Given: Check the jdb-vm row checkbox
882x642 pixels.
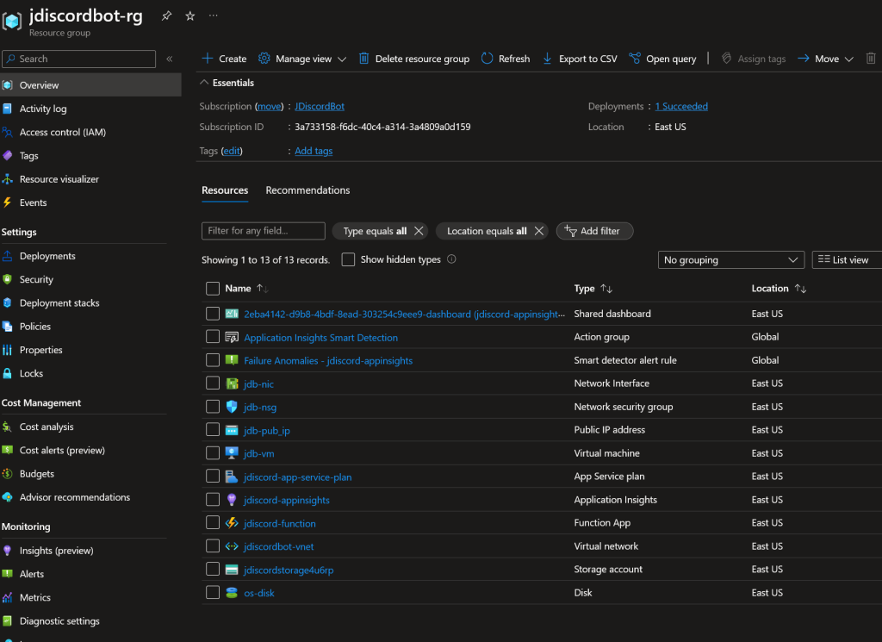Looking at the screenshot, I should click(213, 453).
